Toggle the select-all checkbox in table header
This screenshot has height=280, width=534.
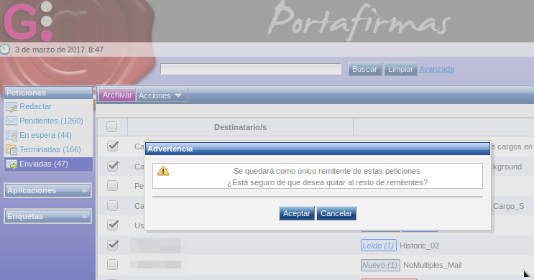(x=111, y=126)
